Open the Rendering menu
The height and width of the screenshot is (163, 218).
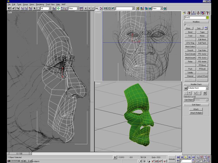click(x=40, y=5)
